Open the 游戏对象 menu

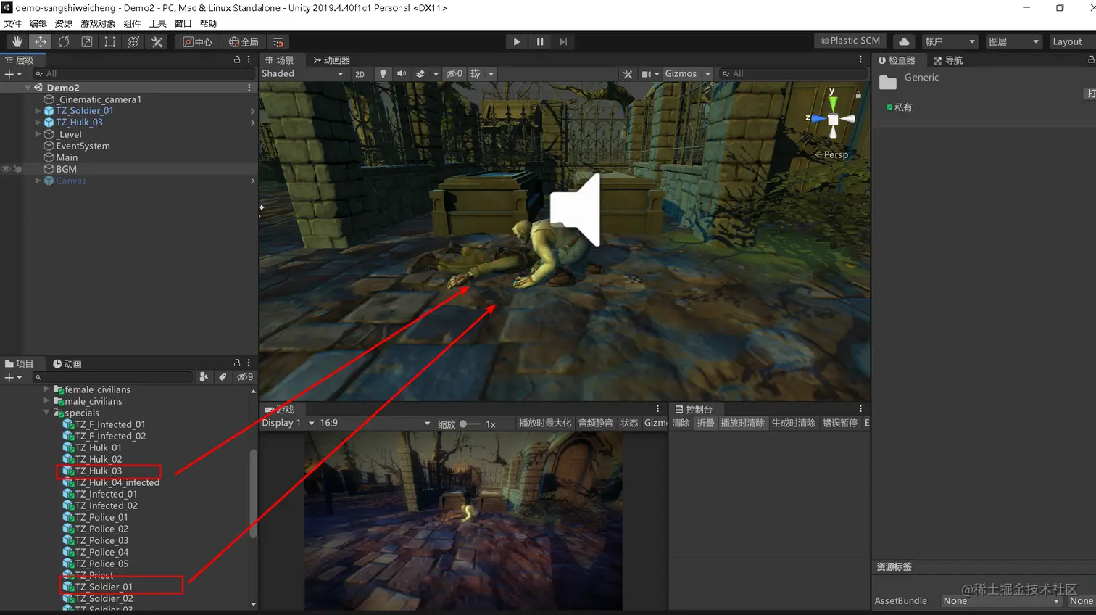[98, 24]
